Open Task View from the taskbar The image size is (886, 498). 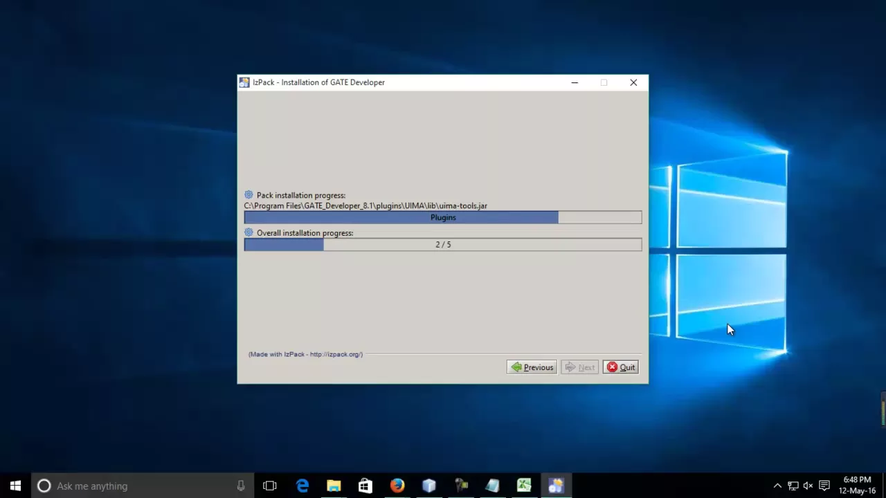tap(270, 486)
